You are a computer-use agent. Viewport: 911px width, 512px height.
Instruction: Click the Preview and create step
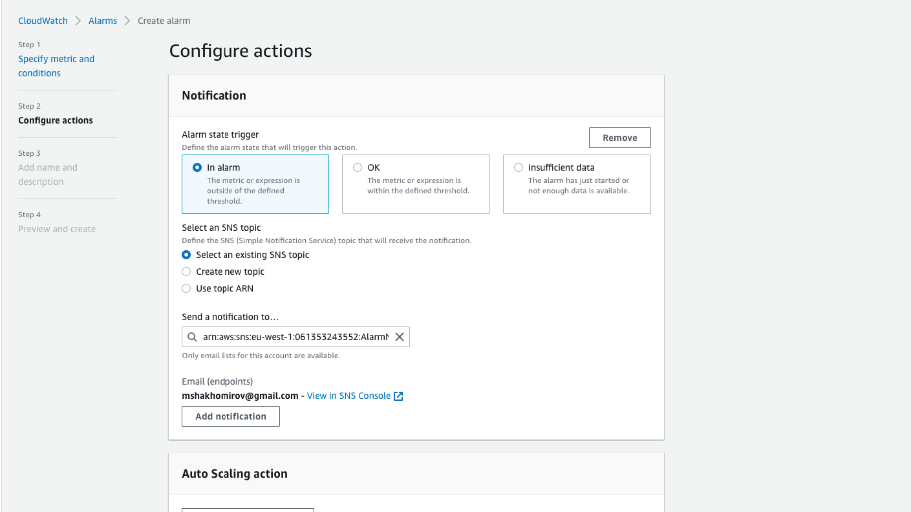tap(57, 229)
